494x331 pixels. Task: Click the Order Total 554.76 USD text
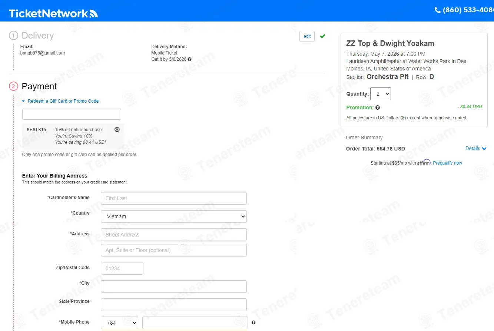(x=375, y=149)
